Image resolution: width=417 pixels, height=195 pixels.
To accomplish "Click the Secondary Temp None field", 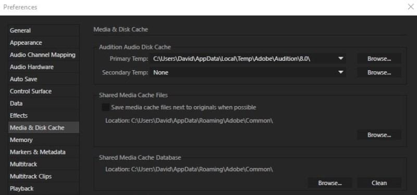I will pos(248,72).
